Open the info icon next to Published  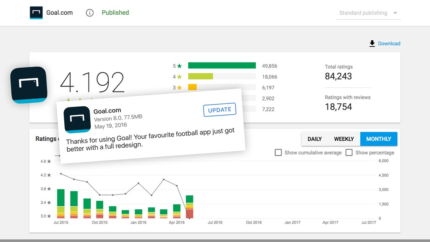pos(90,13)
